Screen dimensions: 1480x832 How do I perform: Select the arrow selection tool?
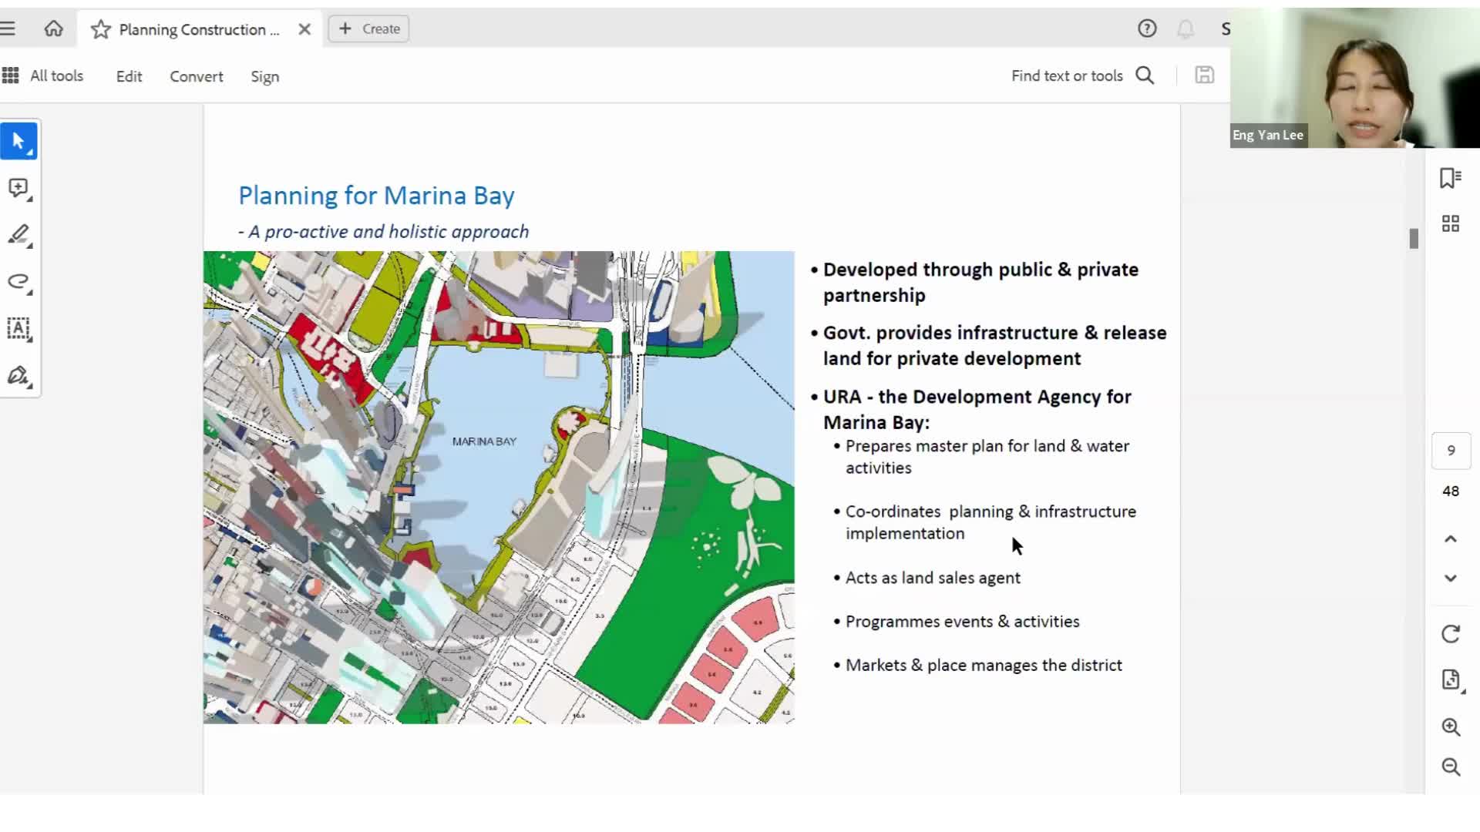tap(18, 142)
